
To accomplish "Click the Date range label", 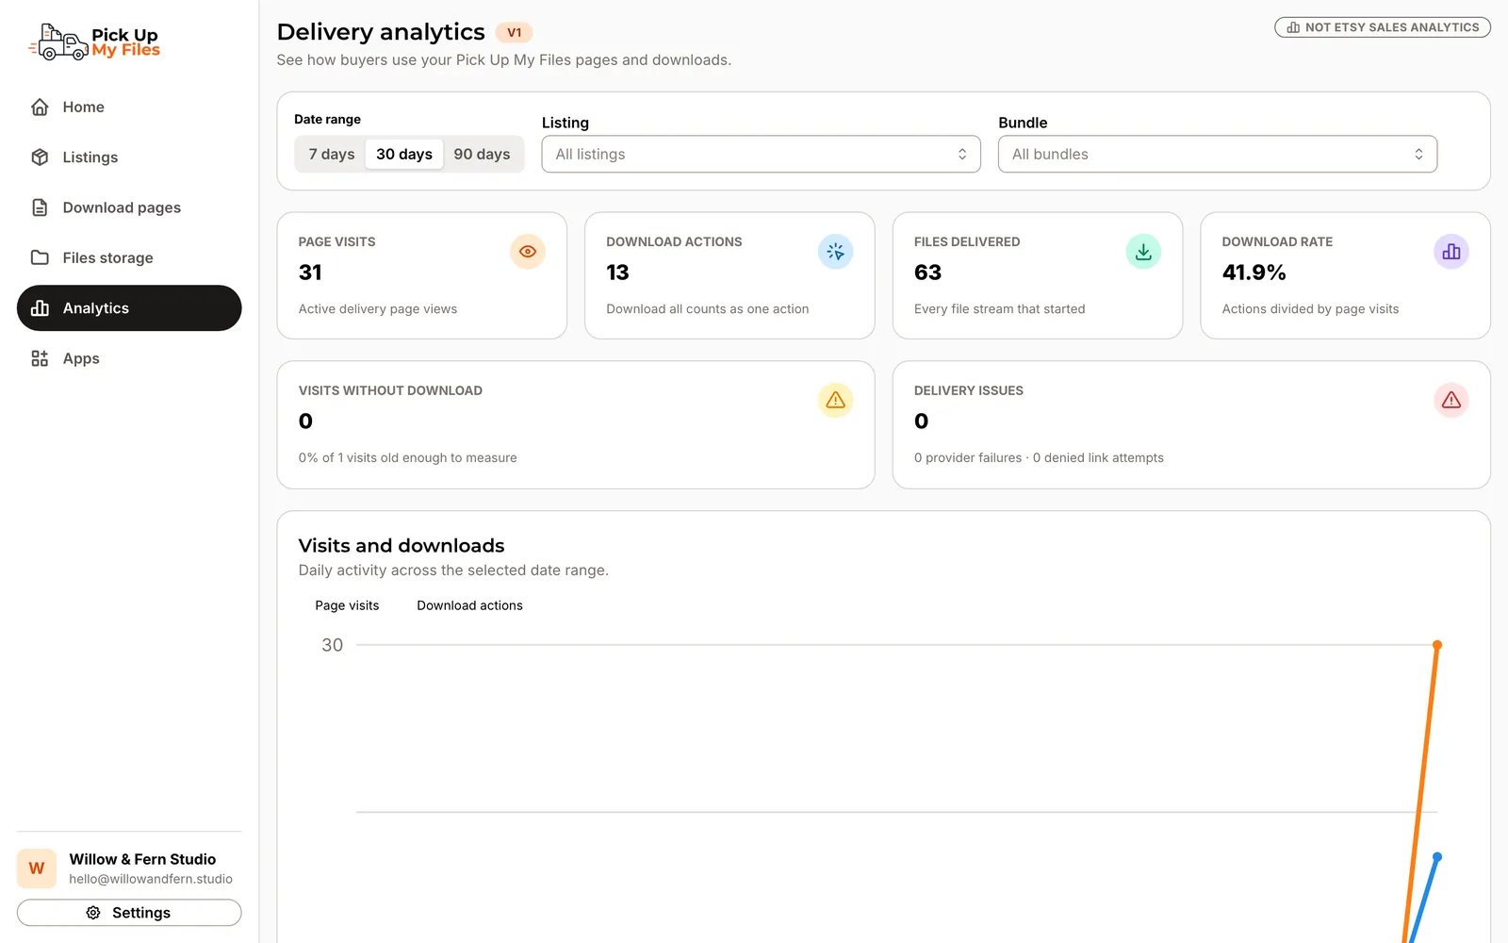I will (327, 119).
